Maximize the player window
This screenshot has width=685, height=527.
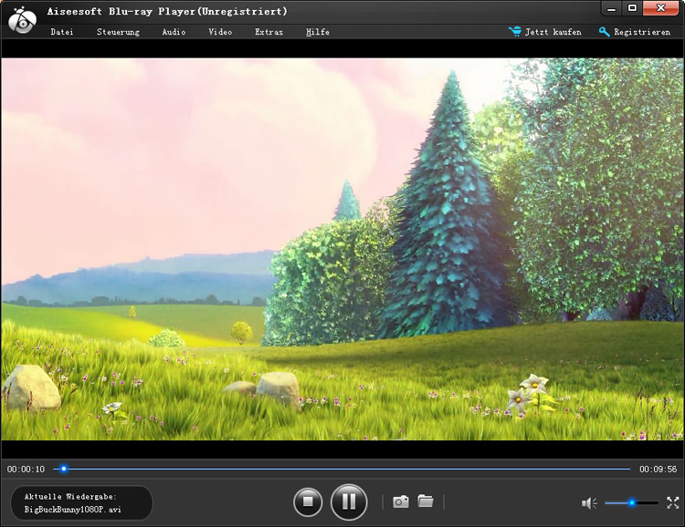tap(632, 8)
